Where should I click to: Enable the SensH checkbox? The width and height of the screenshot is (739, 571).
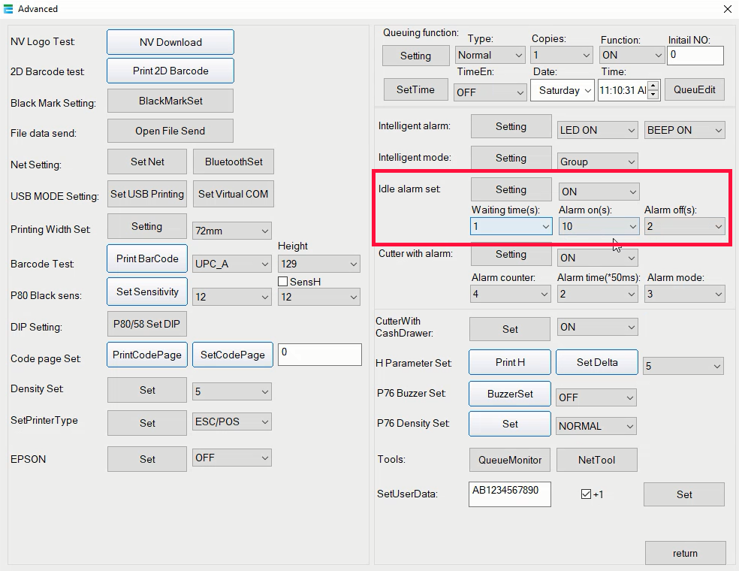pos(283,281)
